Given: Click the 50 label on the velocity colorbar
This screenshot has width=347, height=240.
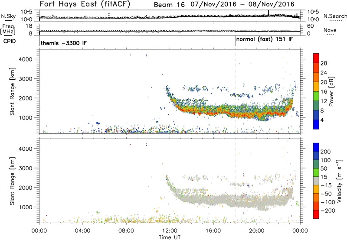Looking at the screenshot, I should coord(324,169).
